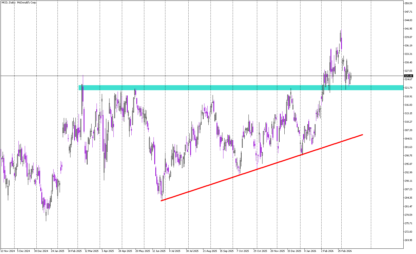Select the 12 Nov 2024 date label

(x=8, y=251)
